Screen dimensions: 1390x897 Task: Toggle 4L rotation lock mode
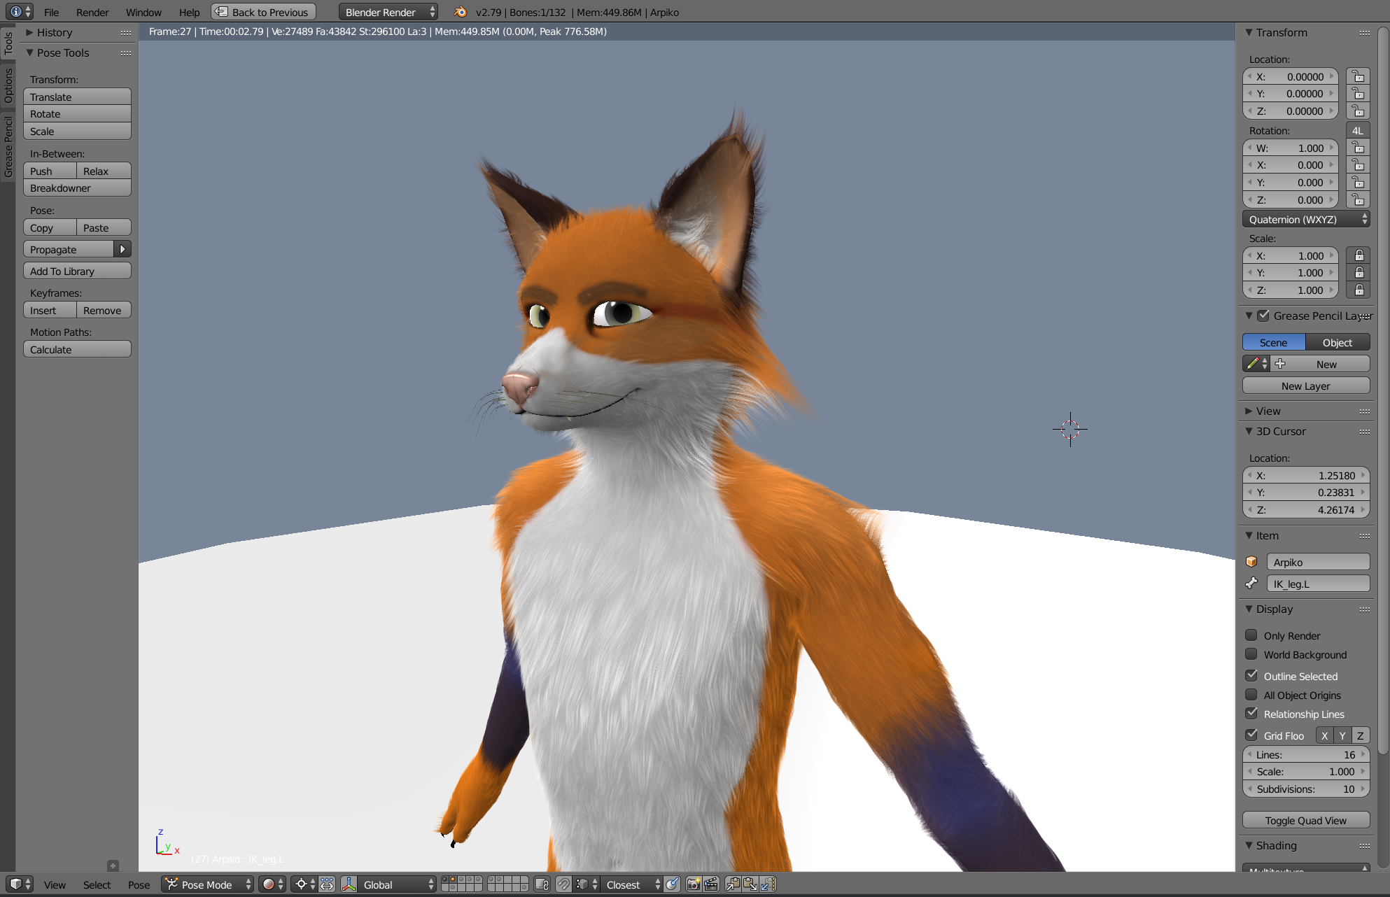[1358, 130]
